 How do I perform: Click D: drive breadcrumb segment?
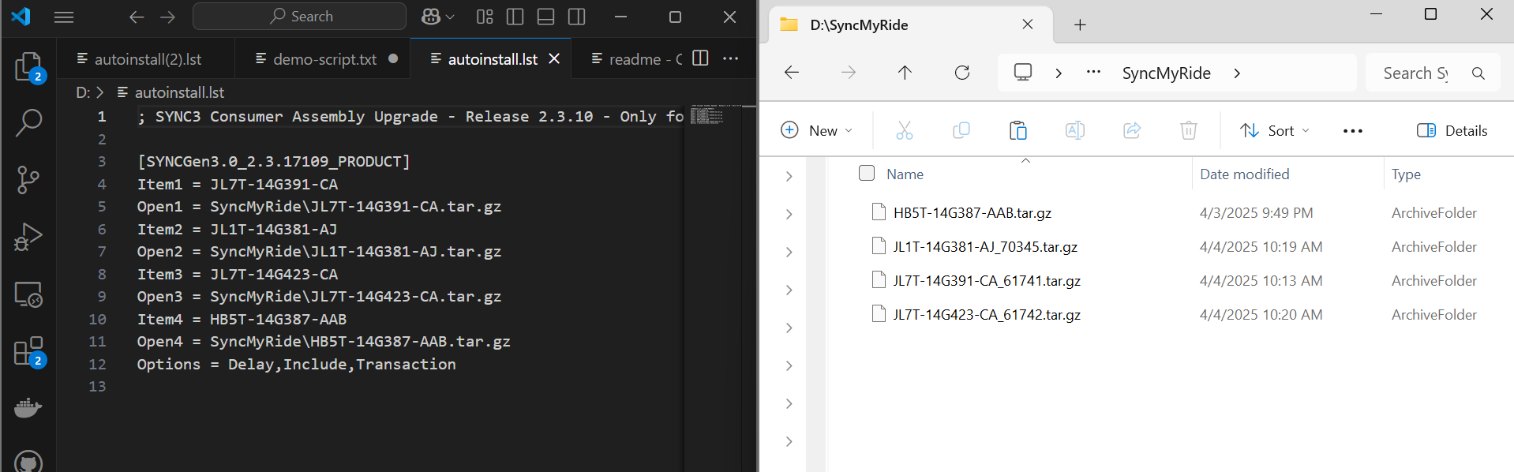(83, 92)
